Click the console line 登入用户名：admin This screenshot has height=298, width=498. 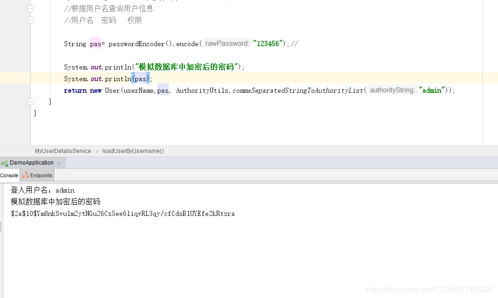(x=43, y=190)
